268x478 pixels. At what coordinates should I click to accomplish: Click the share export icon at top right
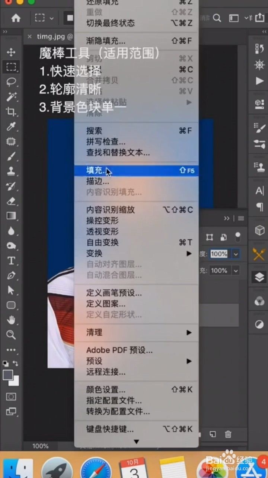pyautogui.click(x=259, y=18)
